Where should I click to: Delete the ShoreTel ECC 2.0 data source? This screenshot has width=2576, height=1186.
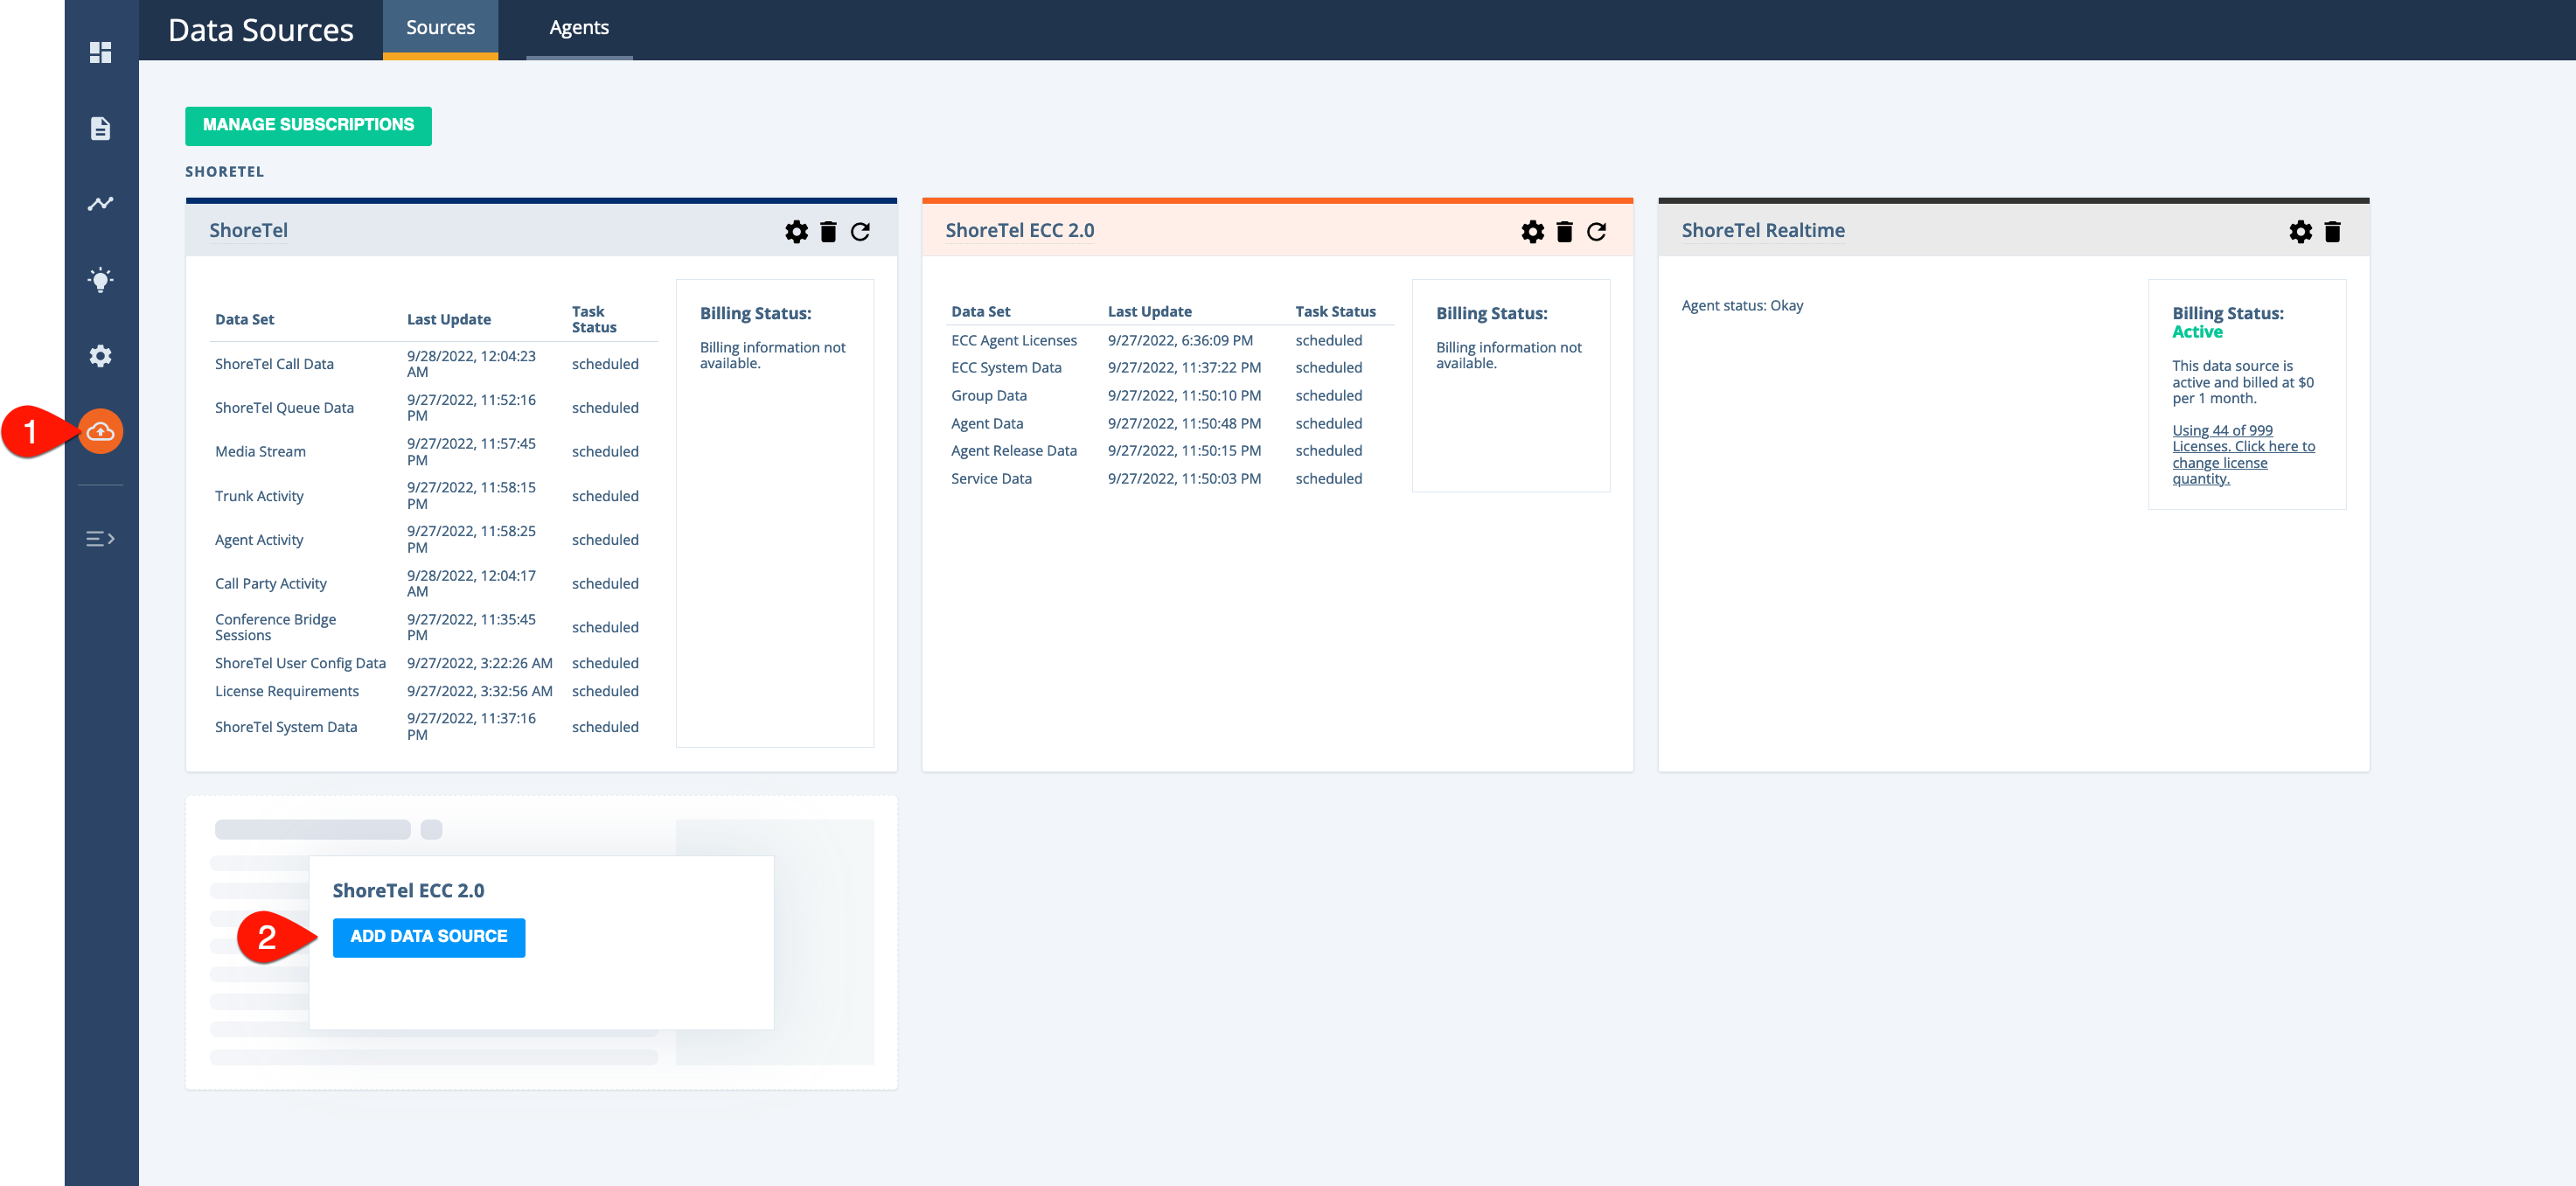(1564, 232)
